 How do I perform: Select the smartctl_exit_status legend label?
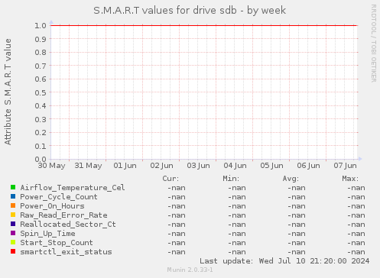coord(66,252)
